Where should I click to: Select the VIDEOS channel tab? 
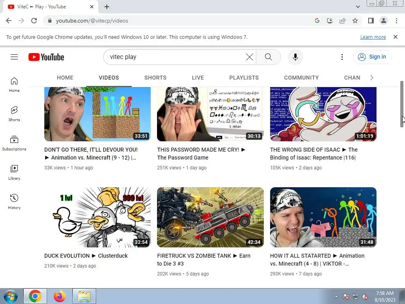pos(109,78)
